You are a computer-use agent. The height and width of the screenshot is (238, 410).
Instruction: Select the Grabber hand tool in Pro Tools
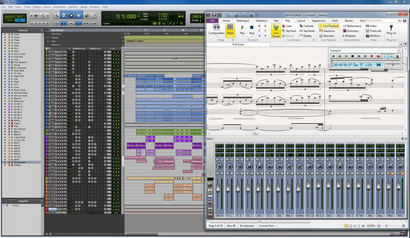click(79, 16)
